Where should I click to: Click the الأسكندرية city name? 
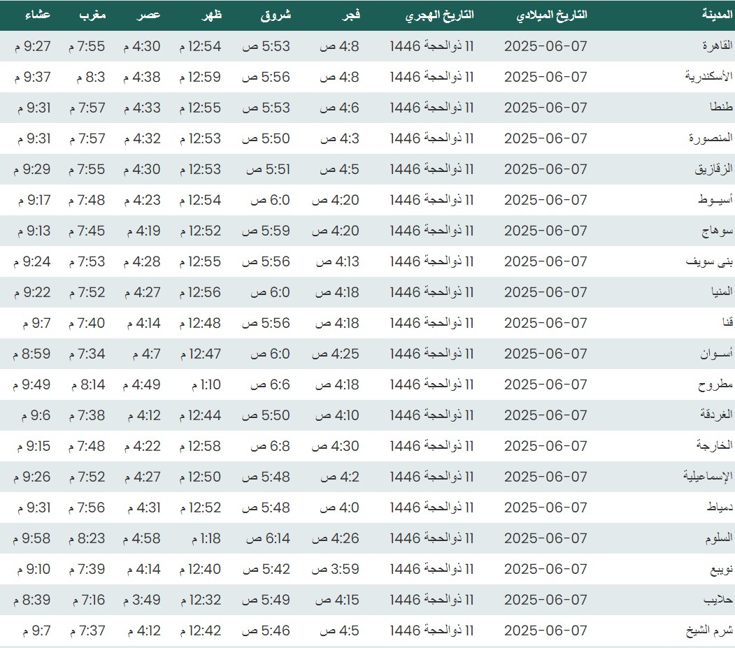[709, 77]
